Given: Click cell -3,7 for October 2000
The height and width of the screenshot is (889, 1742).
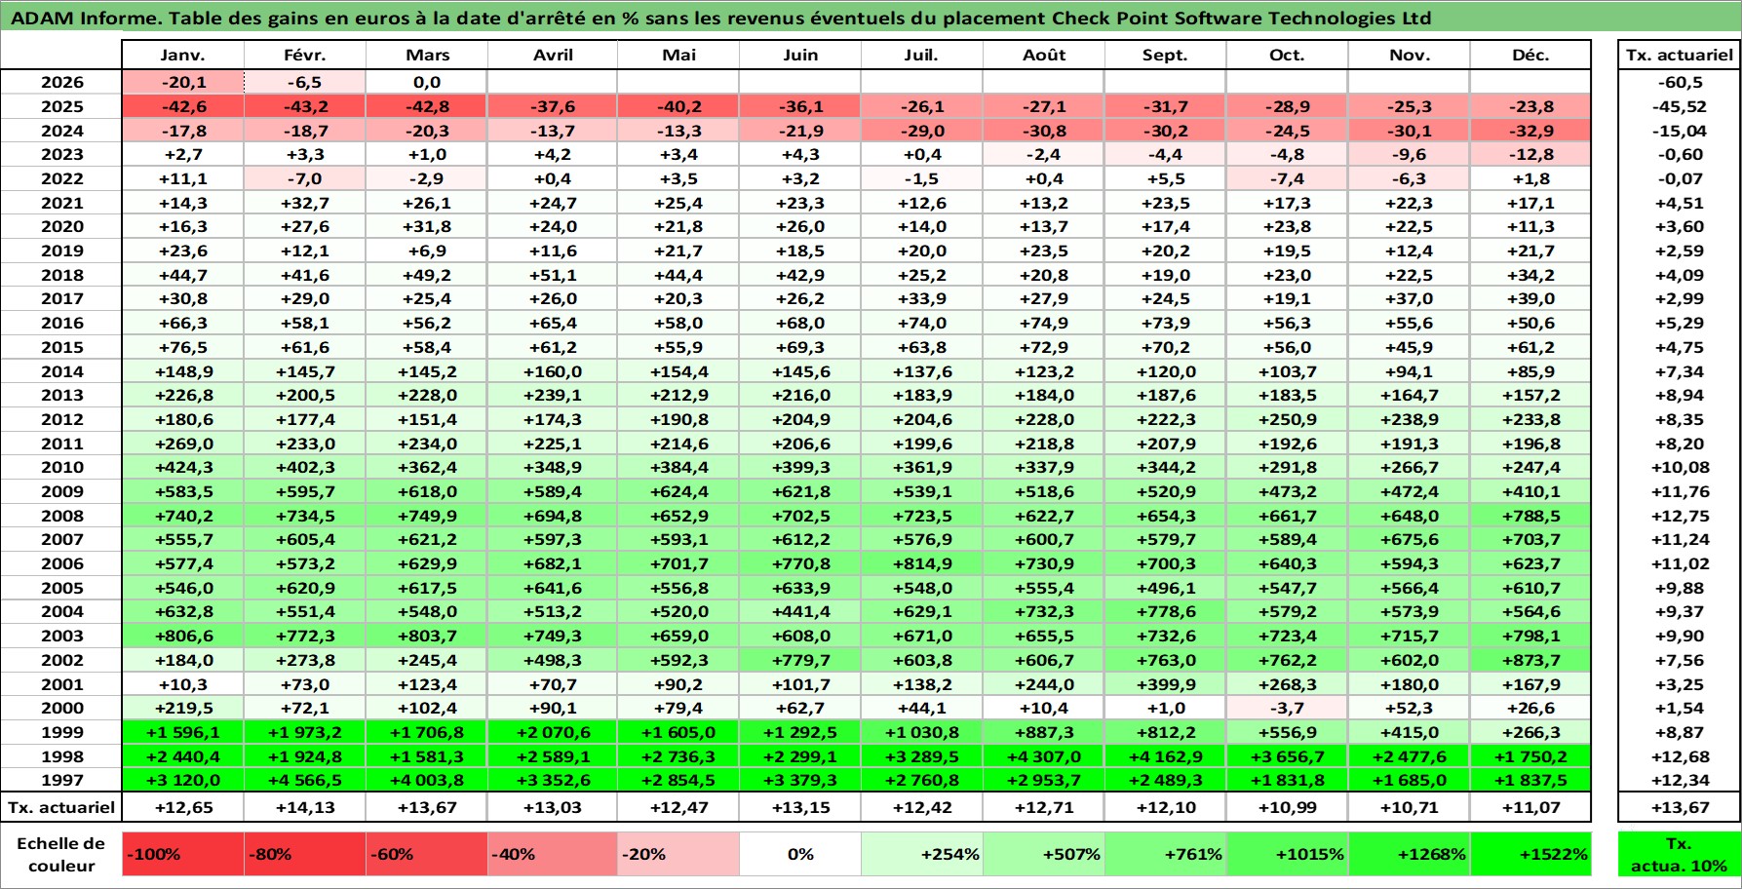Looking at the screenshot, I should point(1287,708).
